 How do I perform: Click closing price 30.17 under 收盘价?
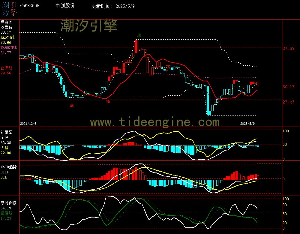tap(6, 32)
